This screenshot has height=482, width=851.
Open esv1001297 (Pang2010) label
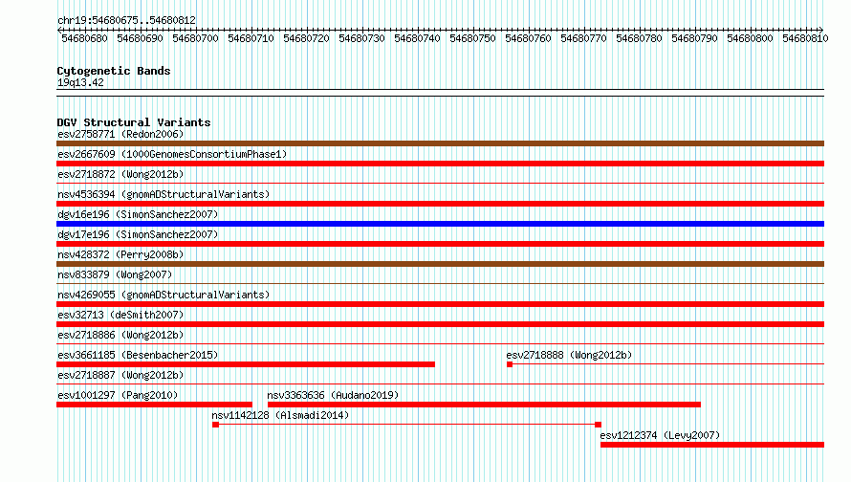coord(118,395)
